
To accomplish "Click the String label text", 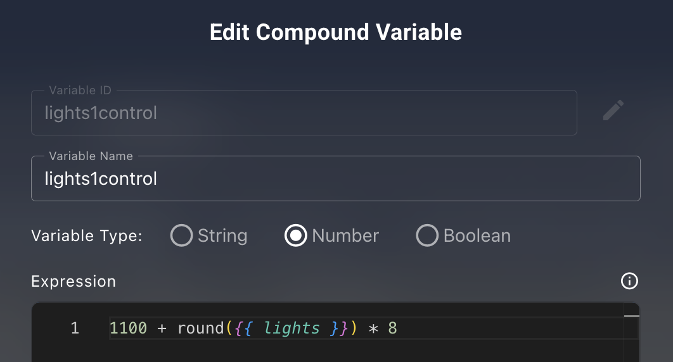I will [222, 235].
